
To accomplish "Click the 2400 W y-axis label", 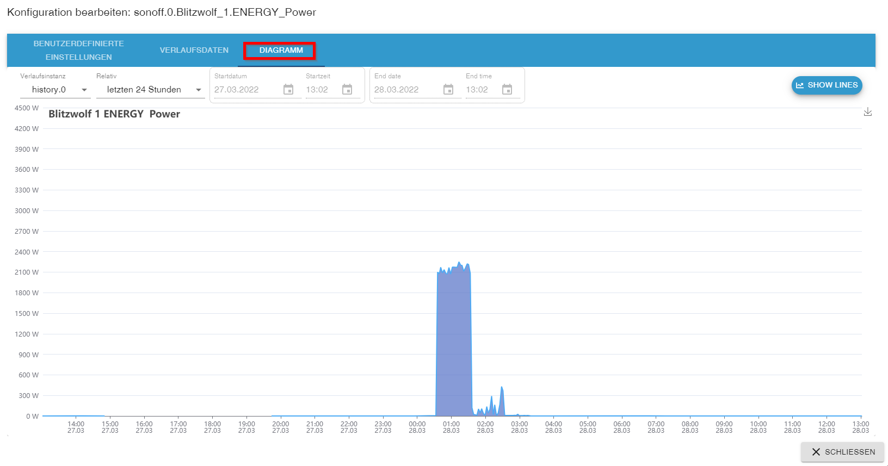I will (27, 252).
